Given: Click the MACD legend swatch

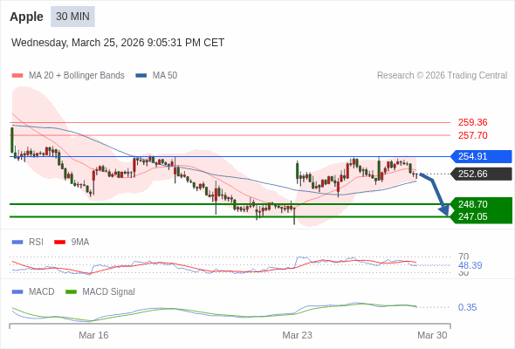Looking at the screenshot, I should click(x=17, y=292).
